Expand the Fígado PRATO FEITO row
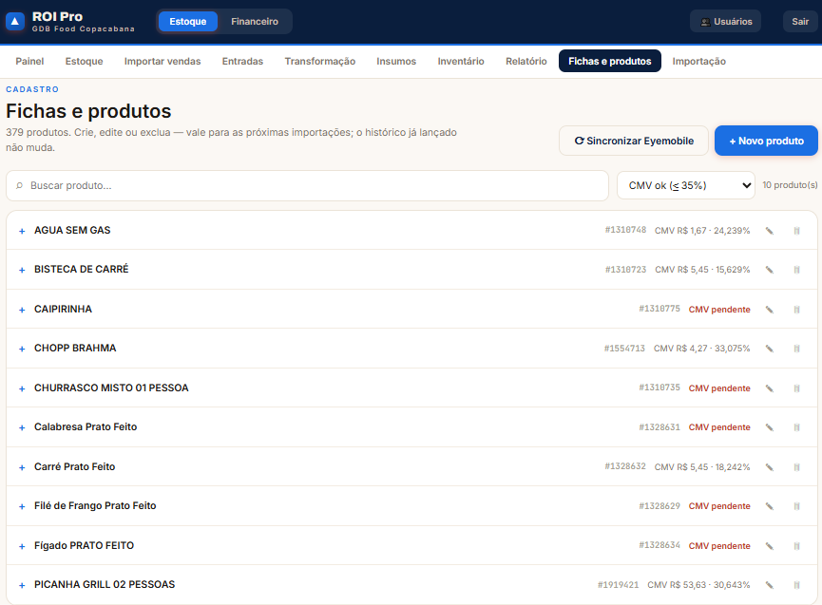Image resolution: width=822 pixels, height=605 pixels. [x=22, y=546]
